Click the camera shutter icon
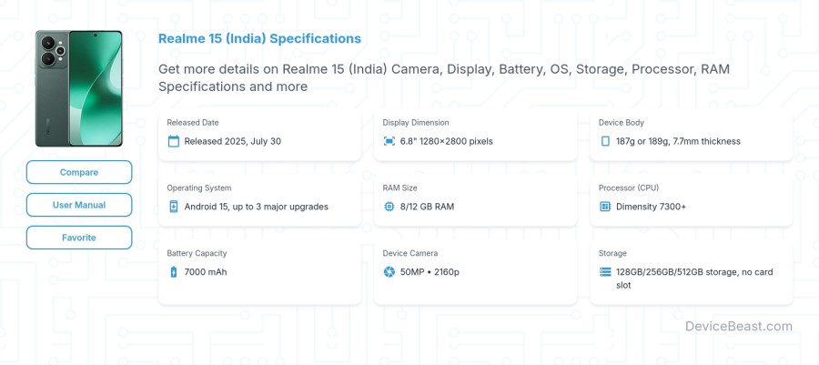 [389, 271]
